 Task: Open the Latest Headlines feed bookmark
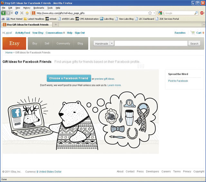(x=34, y=19)
